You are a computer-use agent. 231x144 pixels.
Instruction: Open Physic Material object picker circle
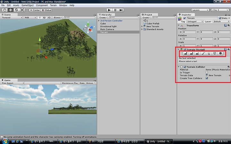229,70
